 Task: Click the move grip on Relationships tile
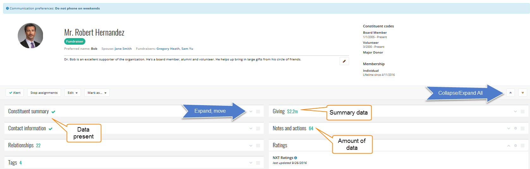coord(258,145)
